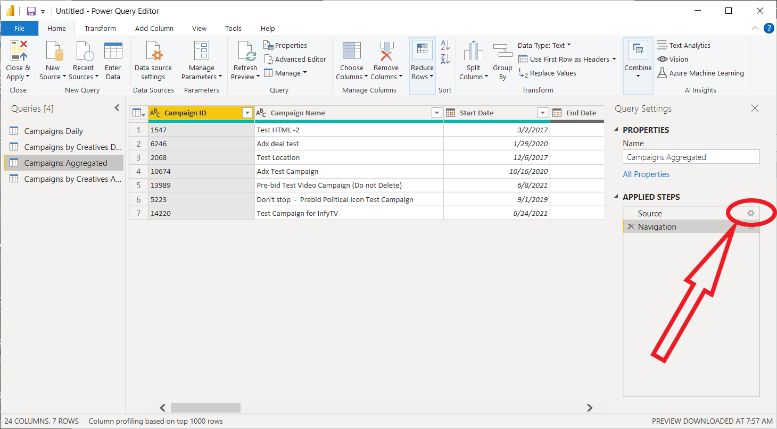Click the Close & Apply icon
777x429 pixels.
coord(18,52)
